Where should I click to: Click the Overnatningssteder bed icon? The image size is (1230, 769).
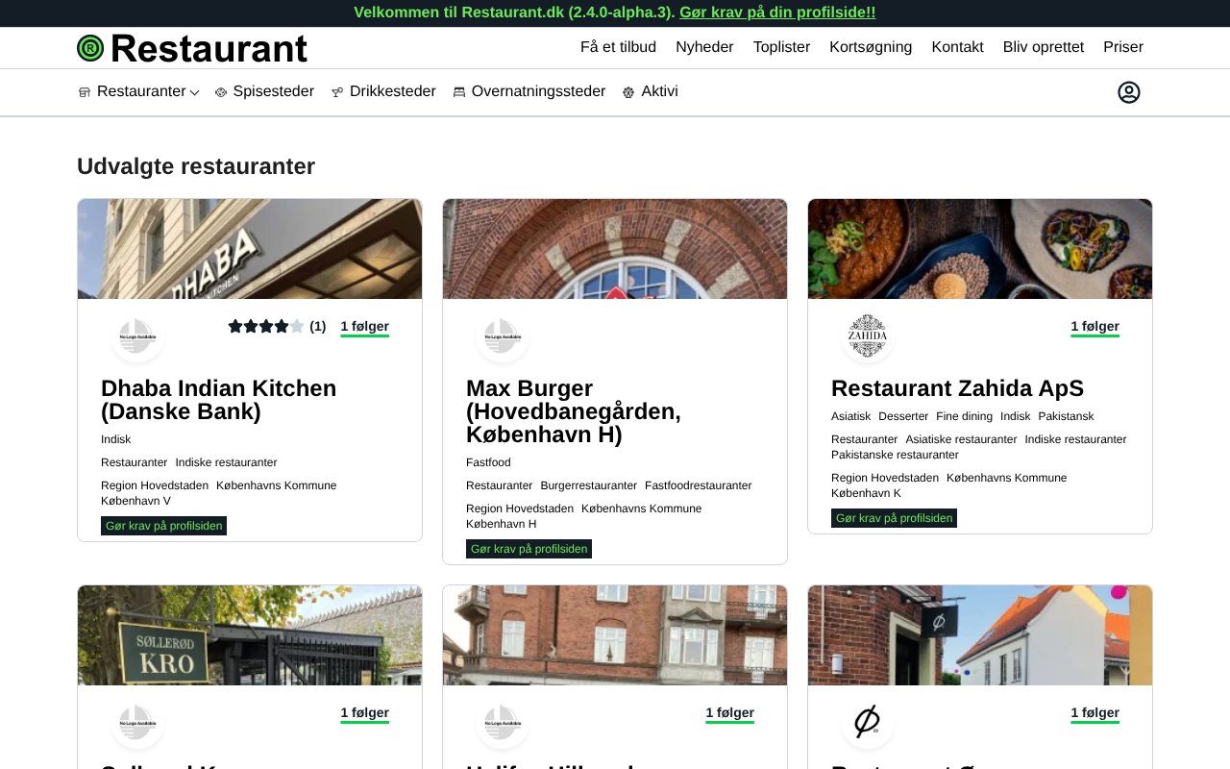(x=459, y=92)
